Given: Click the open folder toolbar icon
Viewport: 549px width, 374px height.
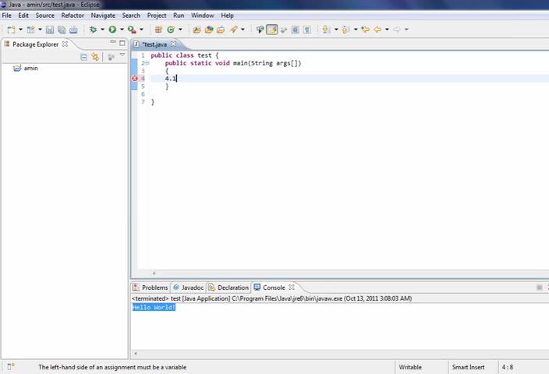Looking at the screenshot, I should click(221, 30).
